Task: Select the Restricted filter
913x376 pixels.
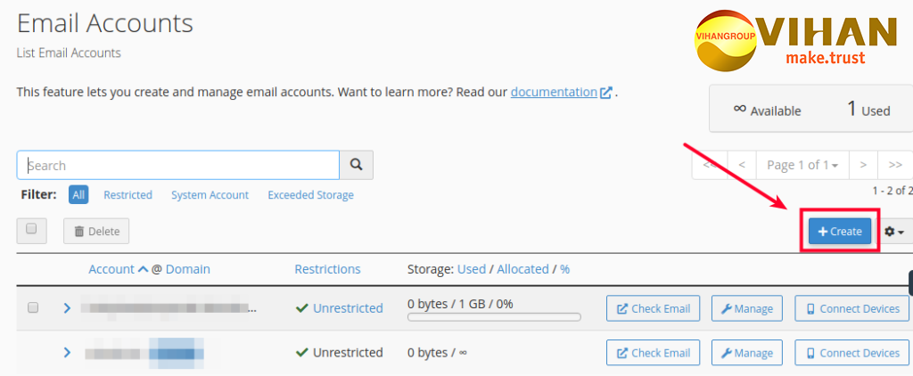Action: pos(127,195)
